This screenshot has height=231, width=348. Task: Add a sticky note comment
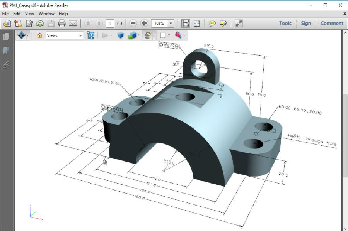[x=212, y=23]
